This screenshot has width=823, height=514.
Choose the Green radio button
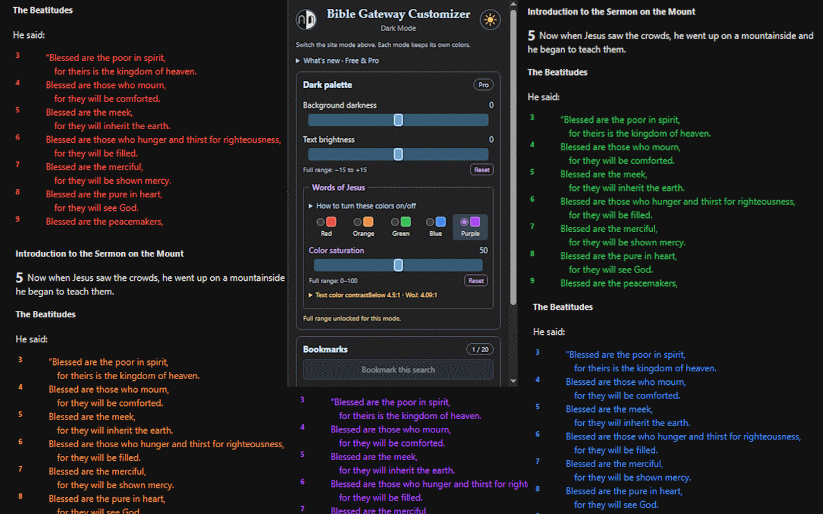(x=395, y=222)
